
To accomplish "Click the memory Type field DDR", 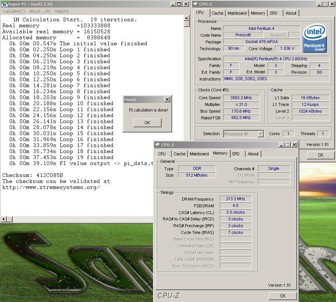I will [x=197, y=168].
